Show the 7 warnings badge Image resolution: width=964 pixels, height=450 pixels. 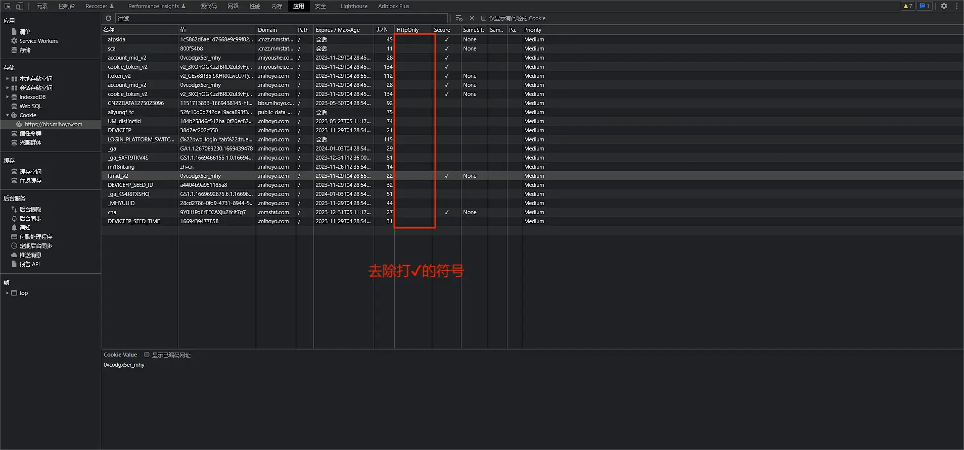coord(908,6)
